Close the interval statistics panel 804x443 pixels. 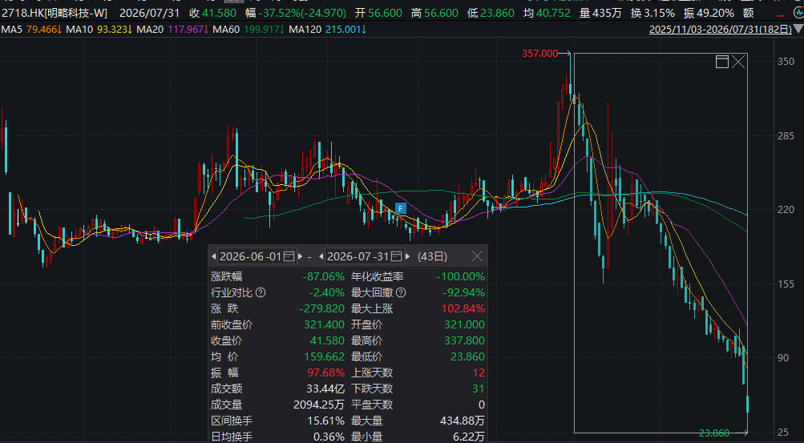(x=477, y=256)
